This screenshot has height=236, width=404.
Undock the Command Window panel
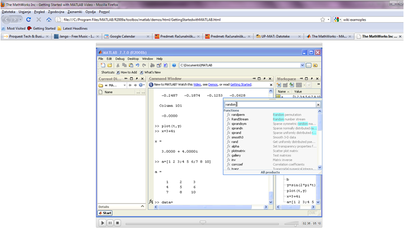point(265,79)
